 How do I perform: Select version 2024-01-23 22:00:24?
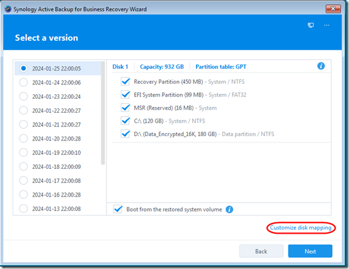point(23,96)
